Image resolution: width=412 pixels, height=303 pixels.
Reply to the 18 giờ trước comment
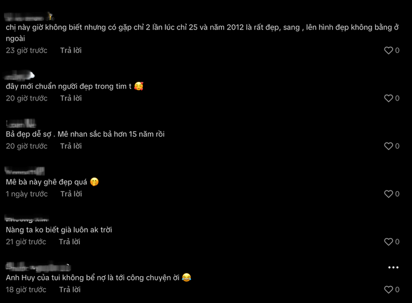click(70, 290)
